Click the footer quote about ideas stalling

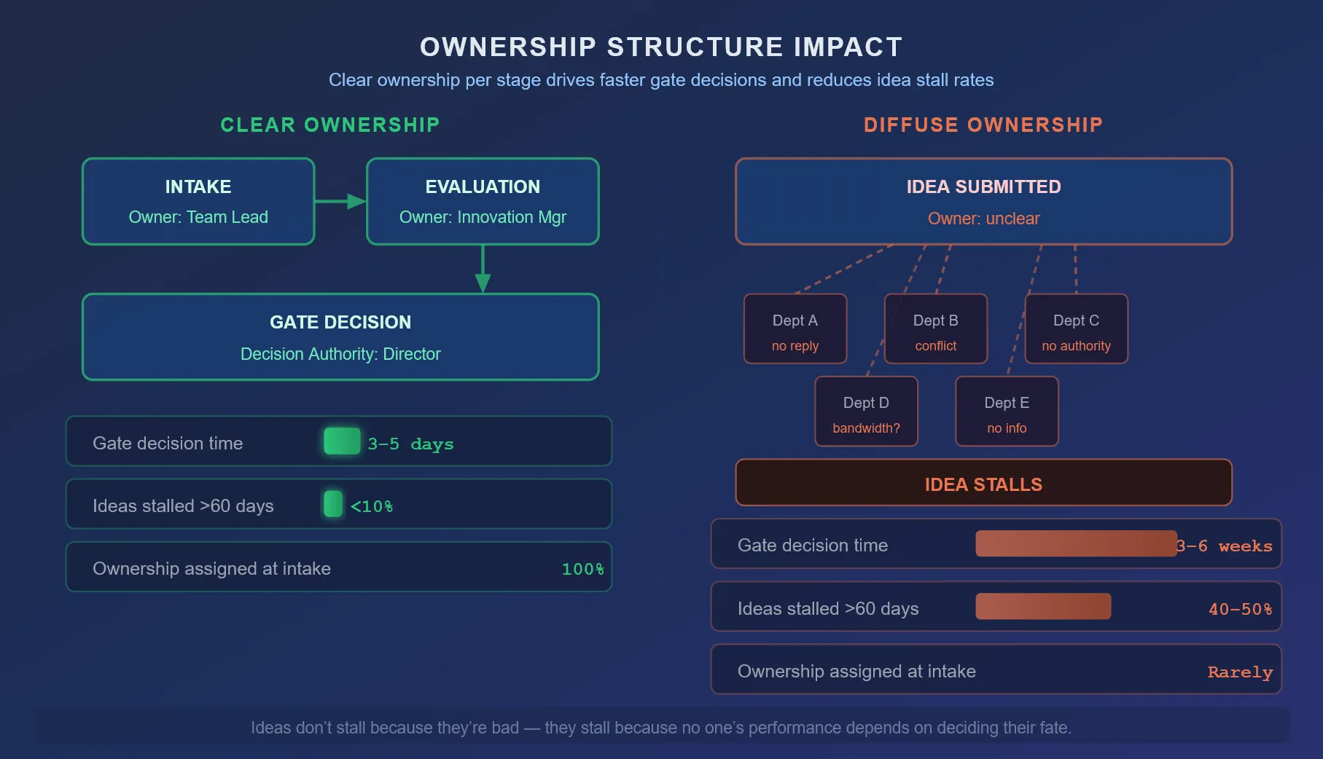coord(661,728)
